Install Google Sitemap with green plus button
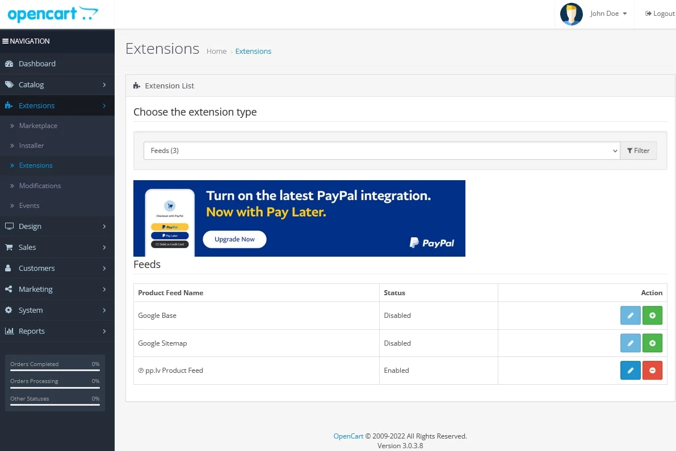676x451 pixels. click(652, 343)
